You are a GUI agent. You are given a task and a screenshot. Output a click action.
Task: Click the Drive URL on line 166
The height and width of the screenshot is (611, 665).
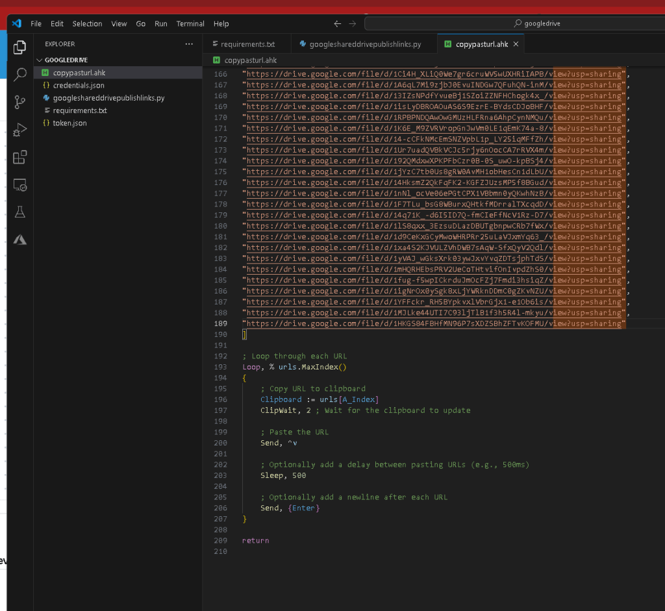point(434,74)
